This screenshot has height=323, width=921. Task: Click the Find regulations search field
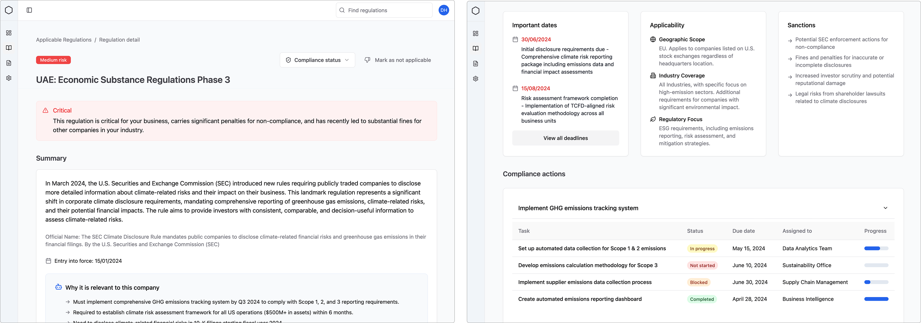point(384,10)
